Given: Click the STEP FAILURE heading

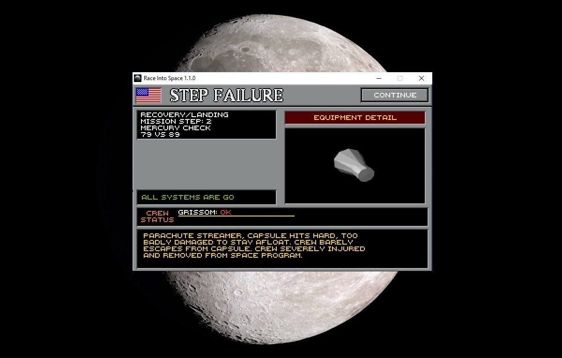Looking at the screenshot, I should [226, 95].
